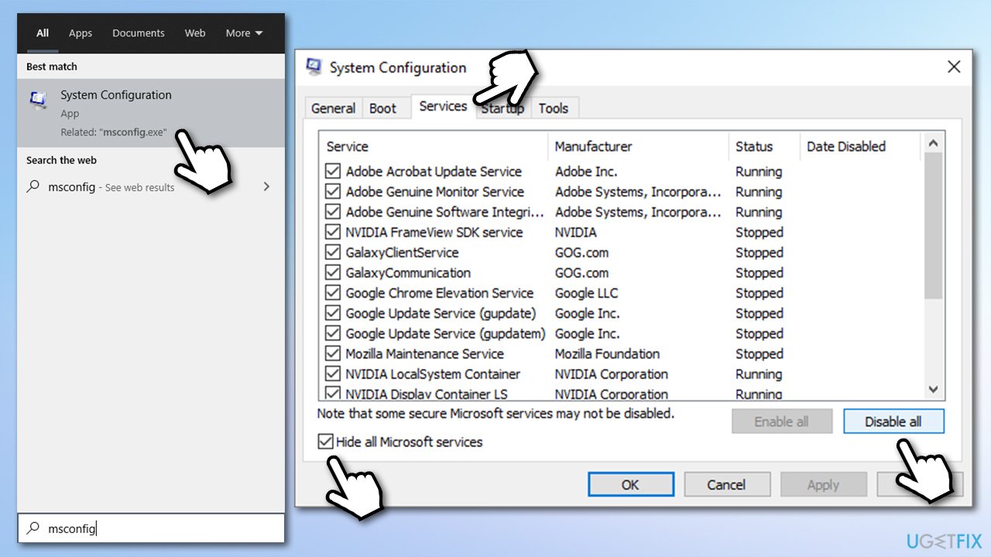This screenshot has width=991, height=557.
Task: Sort by Manufacturer column header
Action: tap(593, 146)
